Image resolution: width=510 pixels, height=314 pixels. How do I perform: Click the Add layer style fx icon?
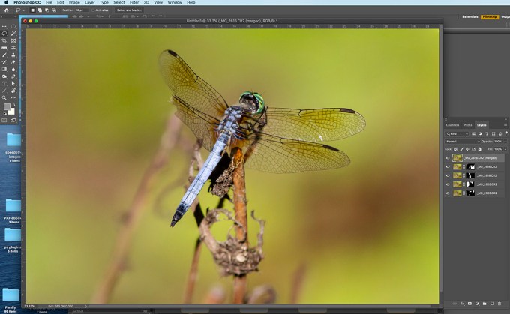pyautogui.click(x=462, y=304)
